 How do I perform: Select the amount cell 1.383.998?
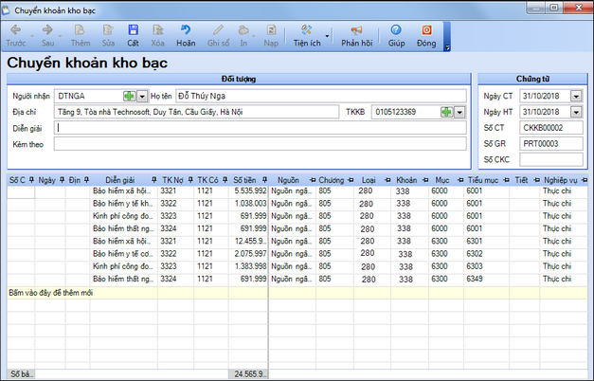click(248, 266)
